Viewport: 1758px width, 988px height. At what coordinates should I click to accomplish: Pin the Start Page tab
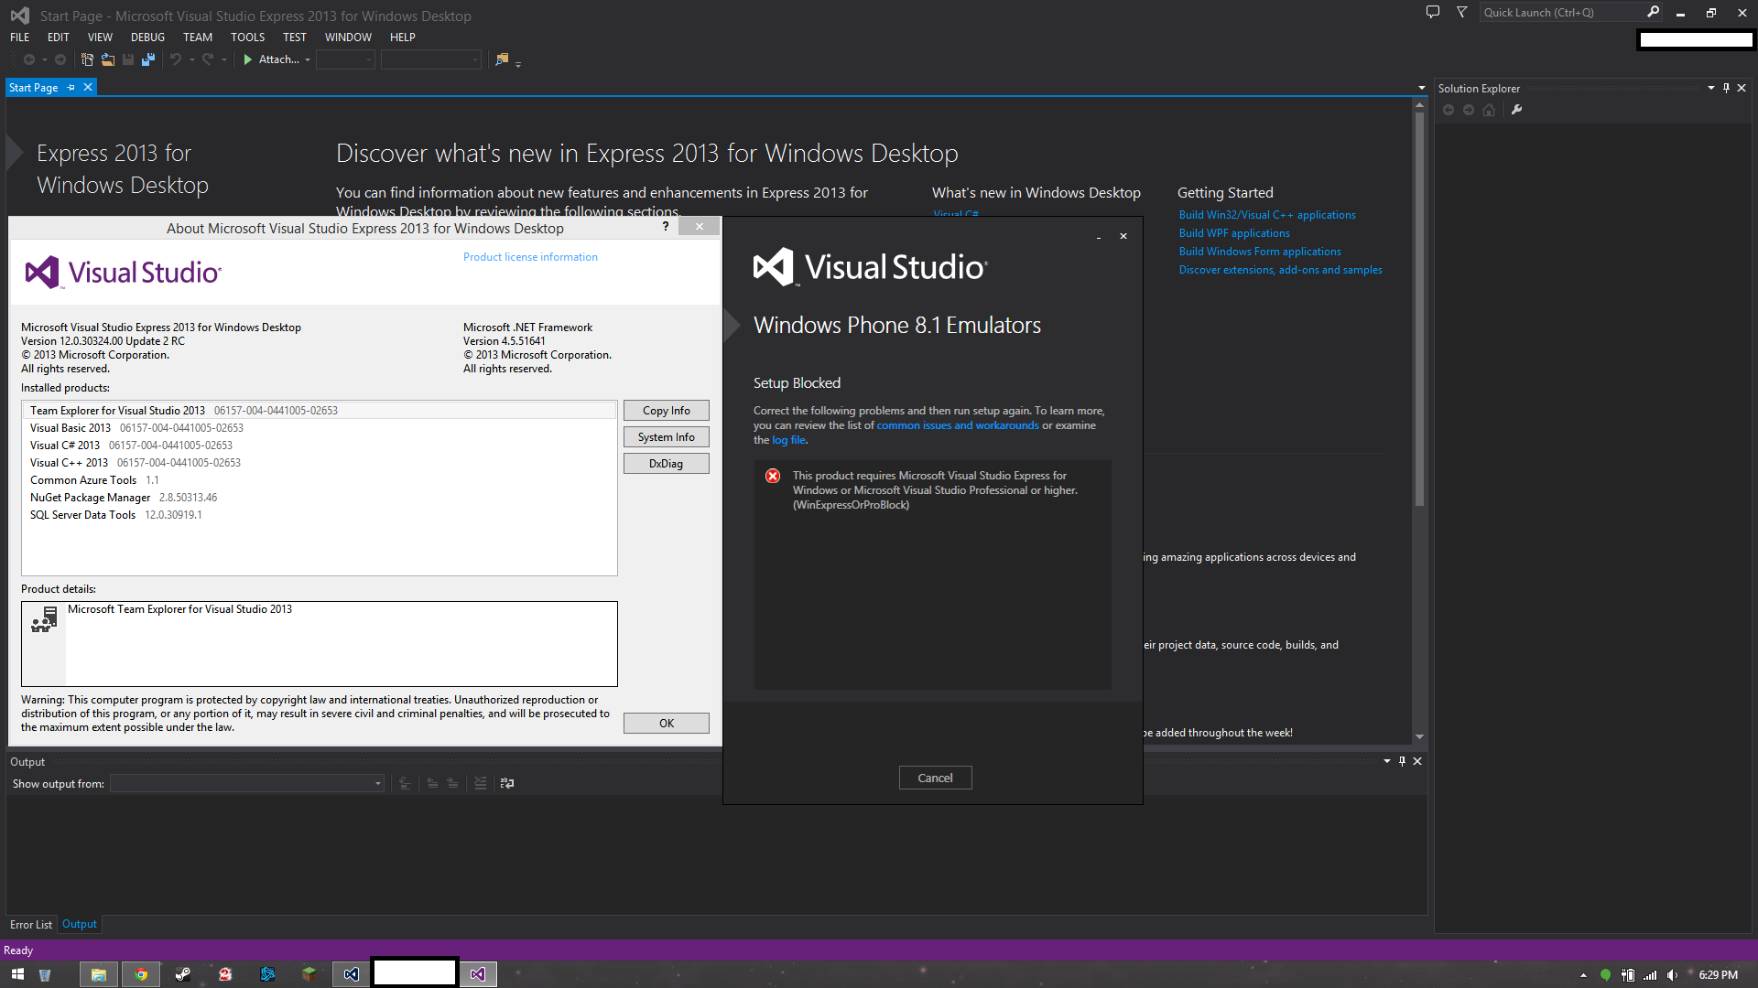[70, 87]
